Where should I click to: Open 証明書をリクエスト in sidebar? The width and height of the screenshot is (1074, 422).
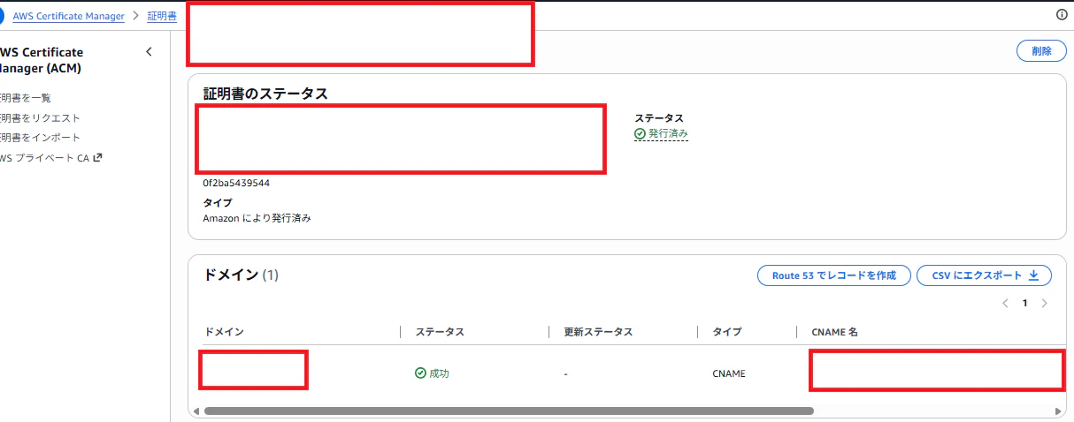(40, 117)
